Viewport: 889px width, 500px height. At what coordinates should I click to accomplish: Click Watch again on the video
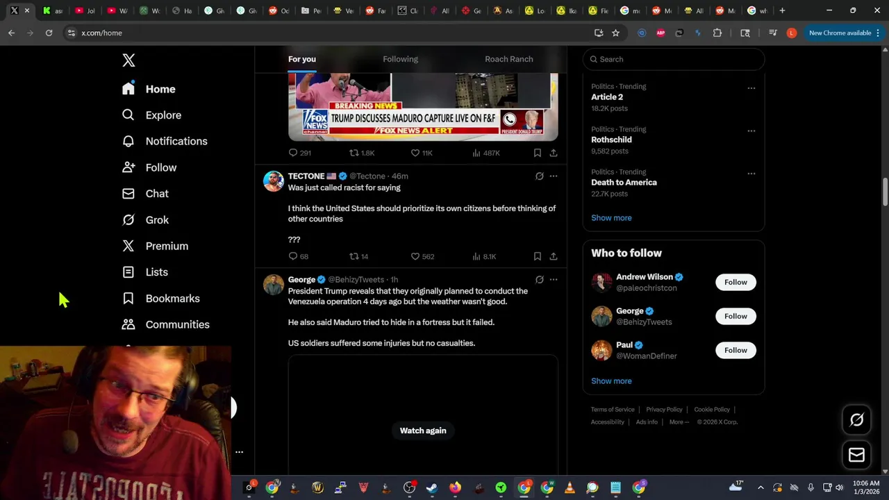[x=423, y=431]
